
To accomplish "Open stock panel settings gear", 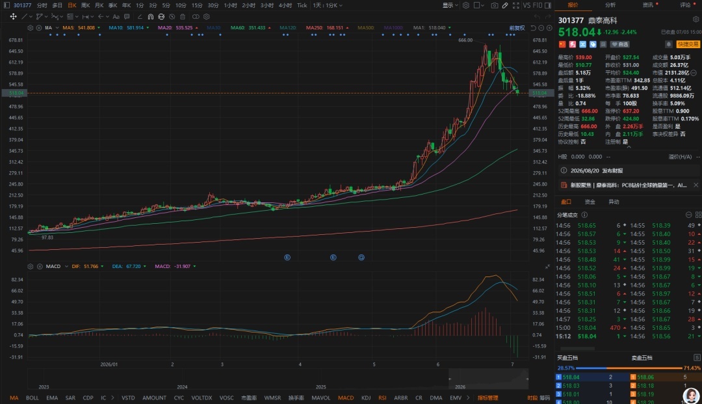I will click(x=695, y=20).
